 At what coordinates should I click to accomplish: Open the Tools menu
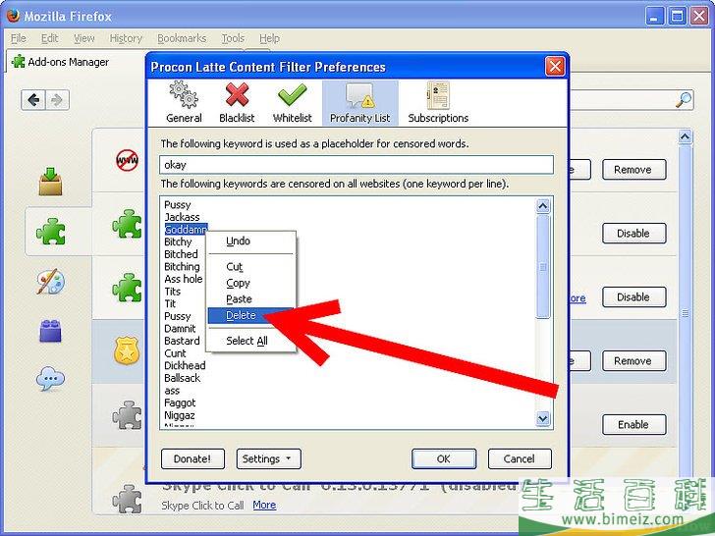click(x=233, y=38)
